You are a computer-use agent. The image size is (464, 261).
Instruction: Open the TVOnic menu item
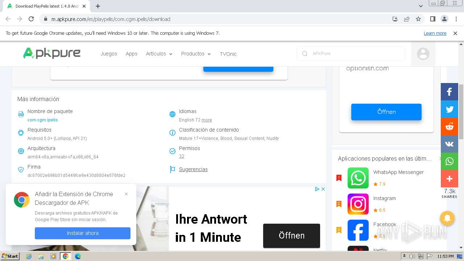228,54
